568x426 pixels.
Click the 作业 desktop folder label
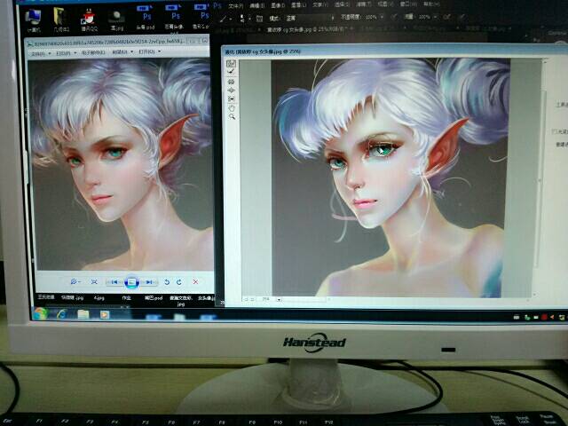pos(126,298)
